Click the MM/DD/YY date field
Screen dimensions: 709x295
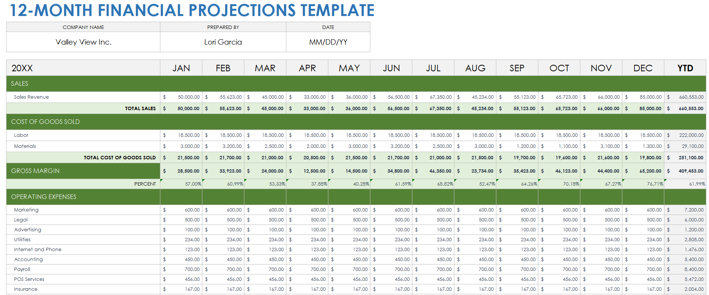(x=328, y=42)
